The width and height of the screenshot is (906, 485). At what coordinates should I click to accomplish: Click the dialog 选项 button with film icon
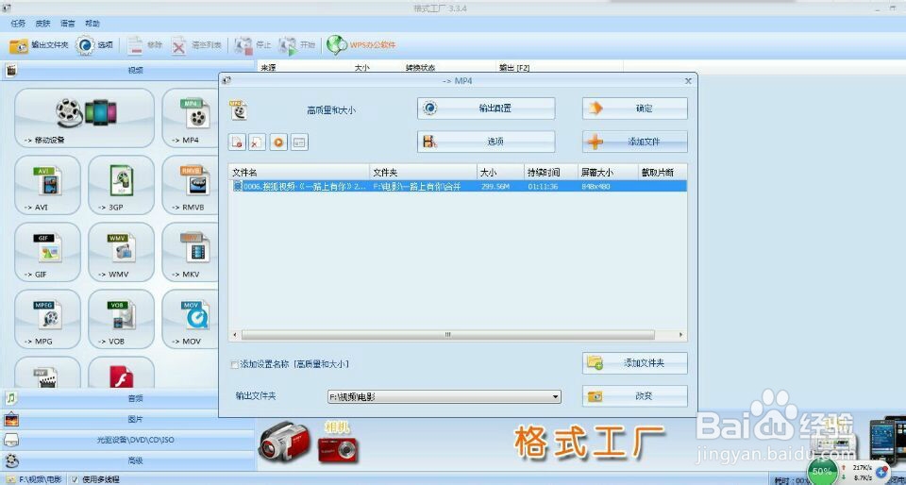(486, 142)
